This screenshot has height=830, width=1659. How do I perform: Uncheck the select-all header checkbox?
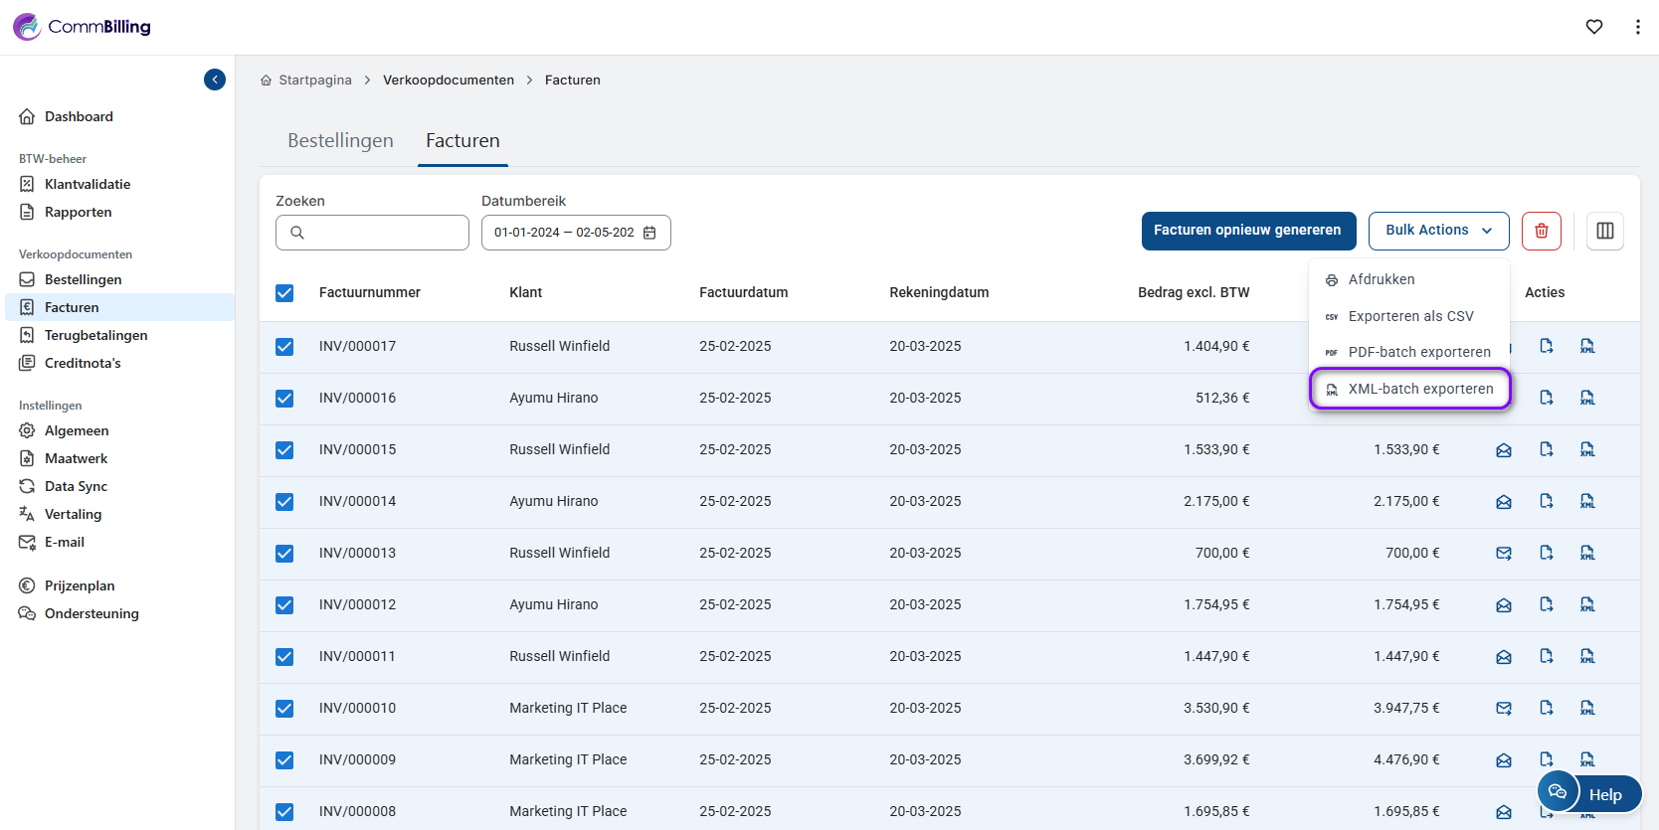coord(284,293)
